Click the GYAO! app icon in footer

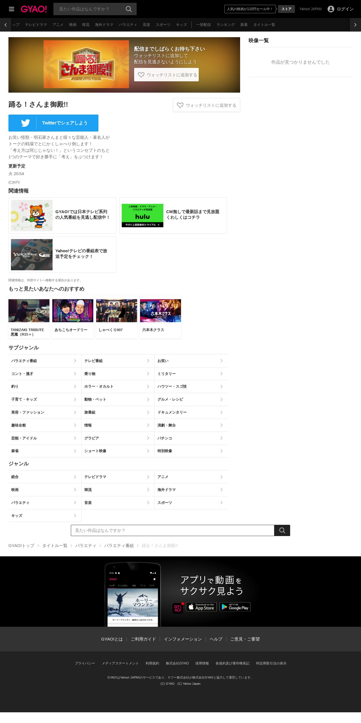(x=178, y=608)
